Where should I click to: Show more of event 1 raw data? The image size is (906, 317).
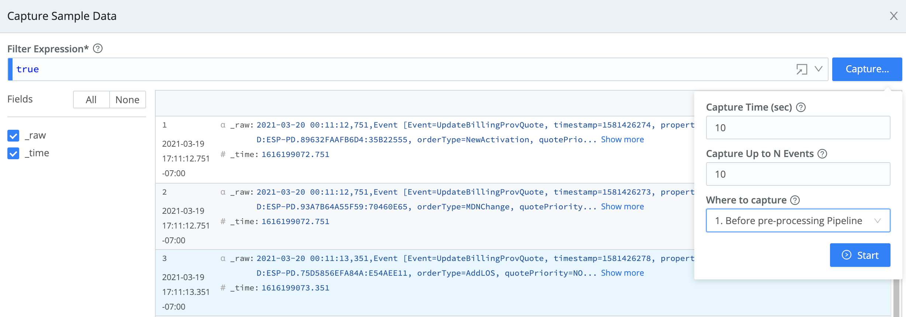click(x=622, y=139)
